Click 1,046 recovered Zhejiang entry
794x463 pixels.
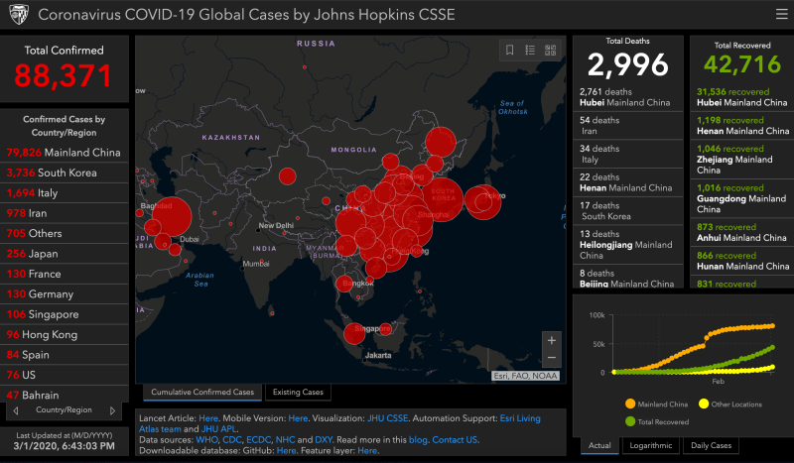coord(741,160)
